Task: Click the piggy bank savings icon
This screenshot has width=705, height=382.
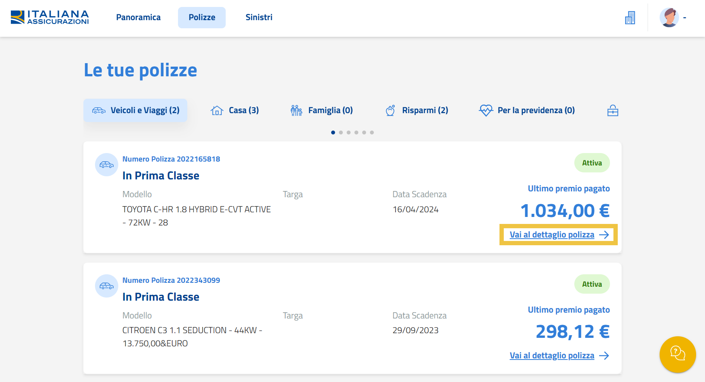Action: (x=391, y=111)
